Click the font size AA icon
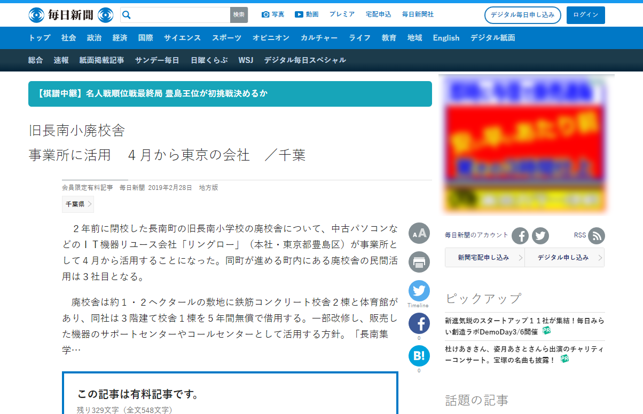The height and width of the screenshot is (414, 643). [x=419, y=233]
